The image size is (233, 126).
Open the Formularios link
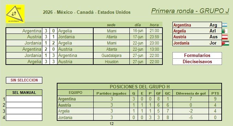(x=197, y=55)
